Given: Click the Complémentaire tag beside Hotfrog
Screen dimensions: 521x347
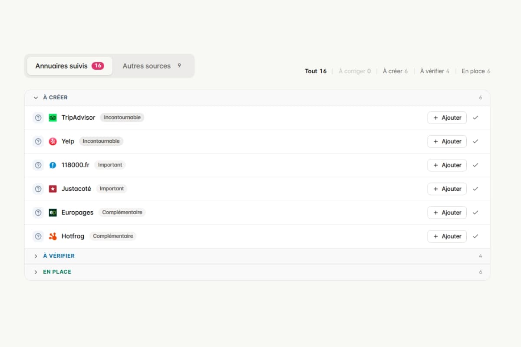Looking at the screenshot, I should click(113, 236).
